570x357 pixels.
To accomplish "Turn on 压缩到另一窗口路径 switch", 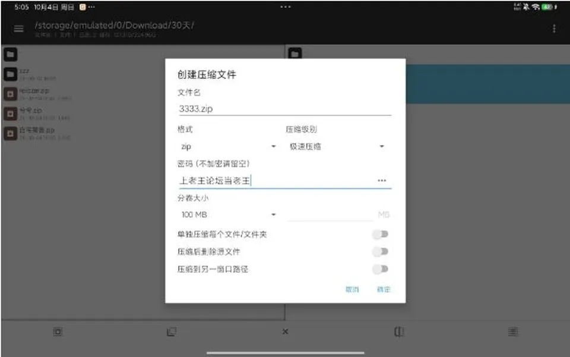I will [x=381, y=269].
